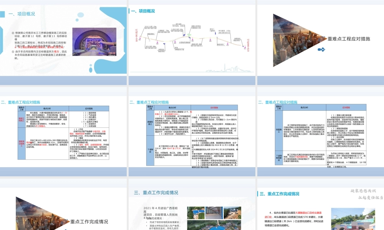Select the slide starting with 4、纵向主便道已拉通
The height and width of the screenshot is (230, 384).
(x=321, y=204)
